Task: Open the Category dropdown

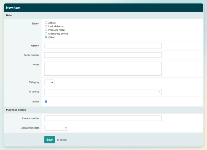Action: [x=49, y=82]
